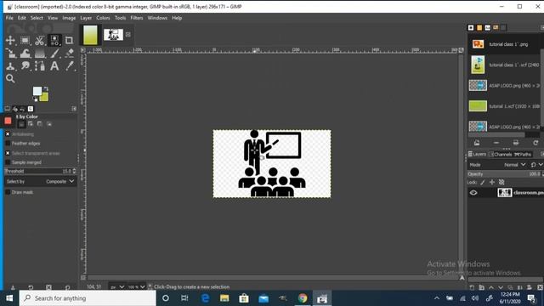Open the Edit menu
The image size is (544, 306).
tap(22, 18)
